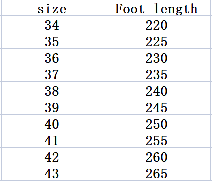
Task: Click the size 39 cell
Action: (x=52, y=106)
